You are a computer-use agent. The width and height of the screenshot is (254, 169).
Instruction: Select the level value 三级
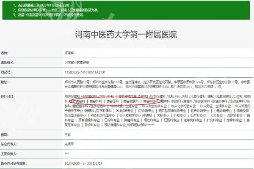pyautogui.click(x=68, y=134)
